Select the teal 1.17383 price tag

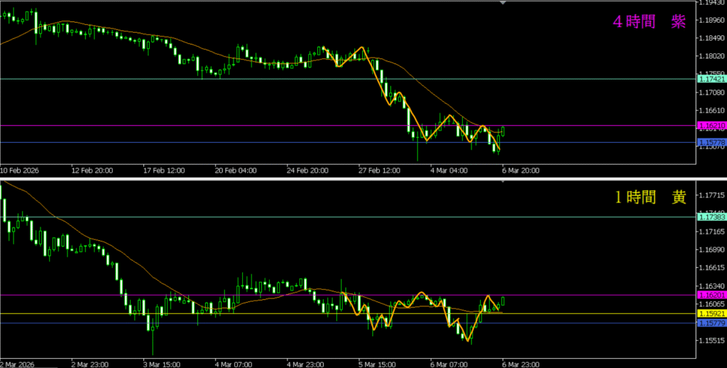tap(711, 217)
